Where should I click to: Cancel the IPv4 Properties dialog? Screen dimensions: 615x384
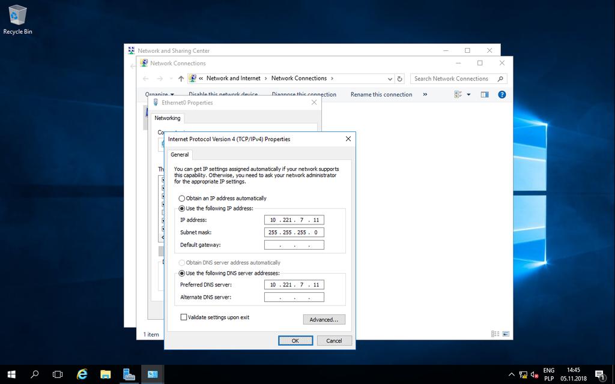334,341
